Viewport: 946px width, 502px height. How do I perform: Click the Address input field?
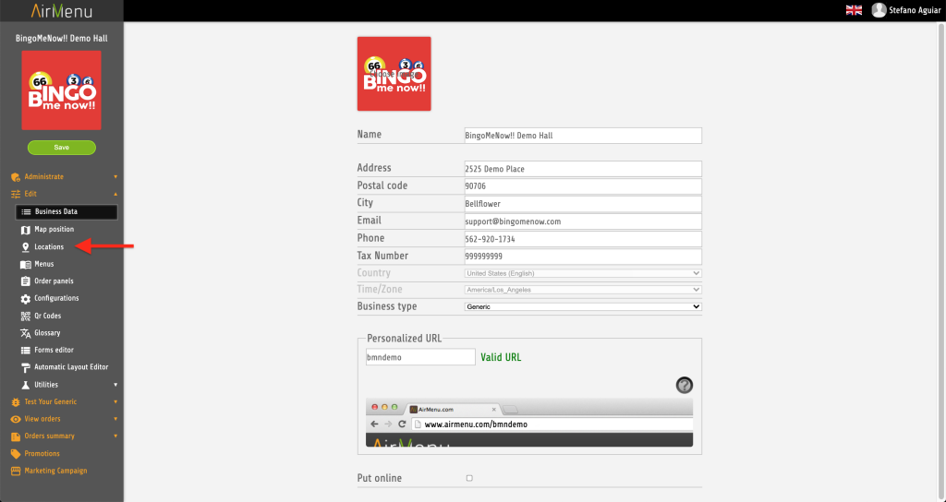583,169
